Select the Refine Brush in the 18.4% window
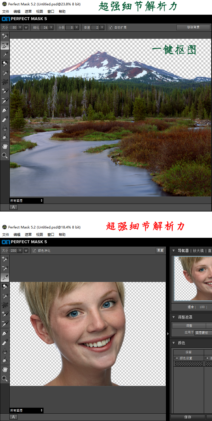Viewport: 212px width, 421px height. [x=5, y=277]
